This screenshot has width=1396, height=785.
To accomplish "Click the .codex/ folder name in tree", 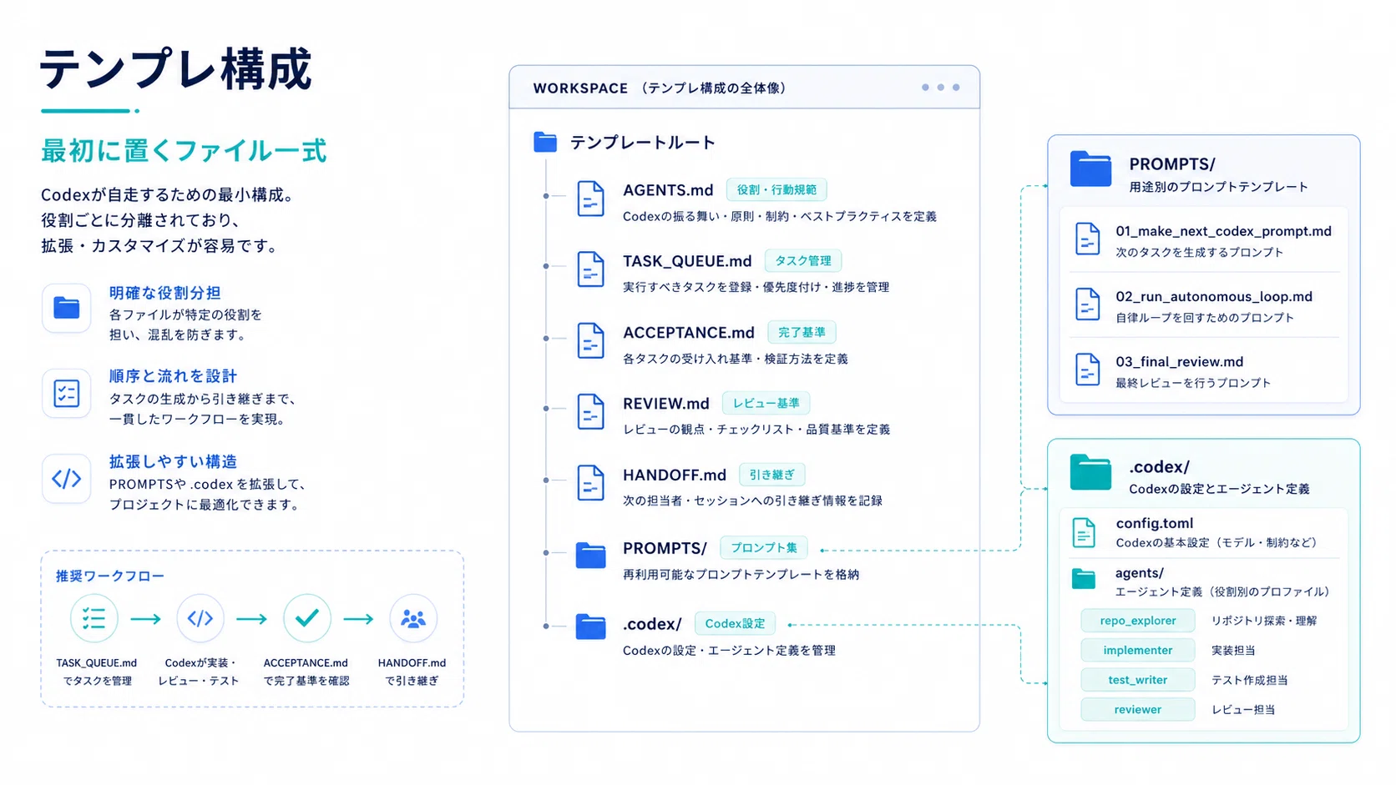I will coord(652,624).
